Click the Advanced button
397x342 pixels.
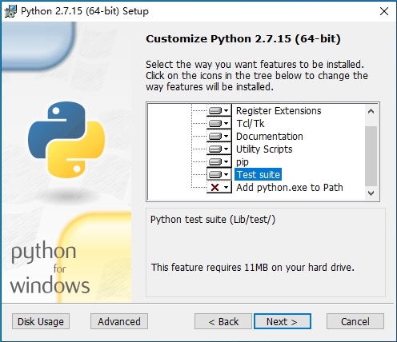click(119, 321)
